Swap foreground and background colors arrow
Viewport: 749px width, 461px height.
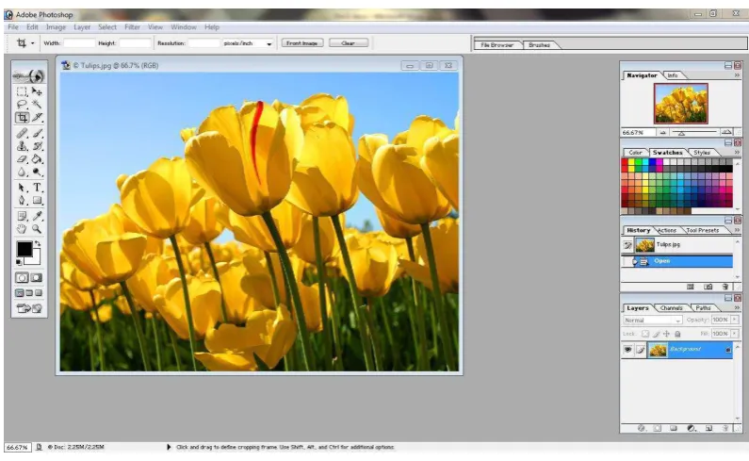[x=38, y=243]
